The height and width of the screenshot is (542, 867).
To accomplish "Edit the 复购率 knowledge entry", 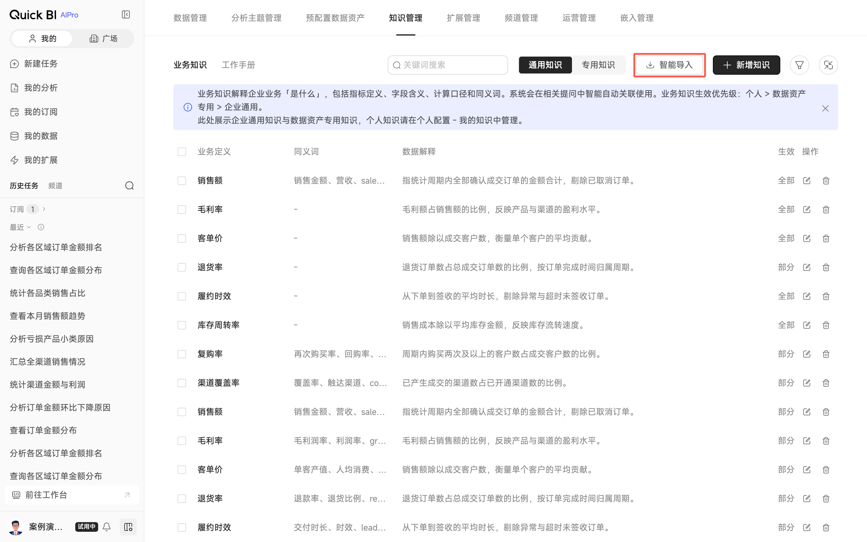I will [806, 354].
